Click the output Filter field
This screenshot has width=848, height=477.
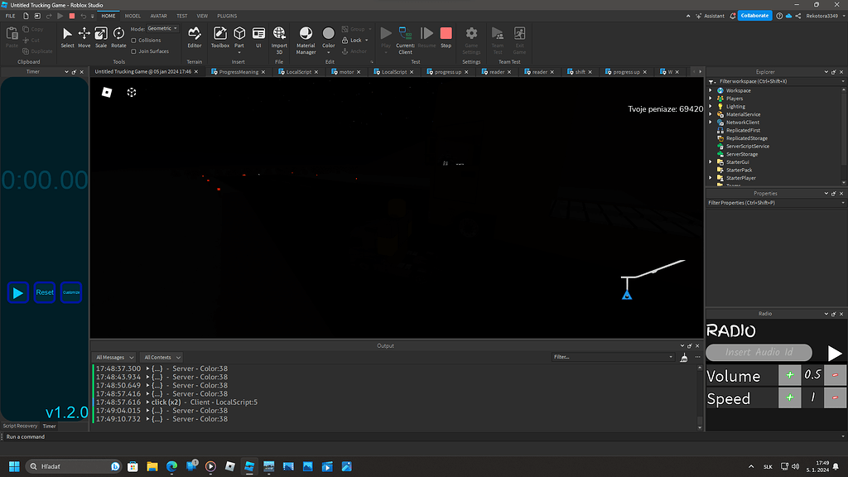point(613,357)
